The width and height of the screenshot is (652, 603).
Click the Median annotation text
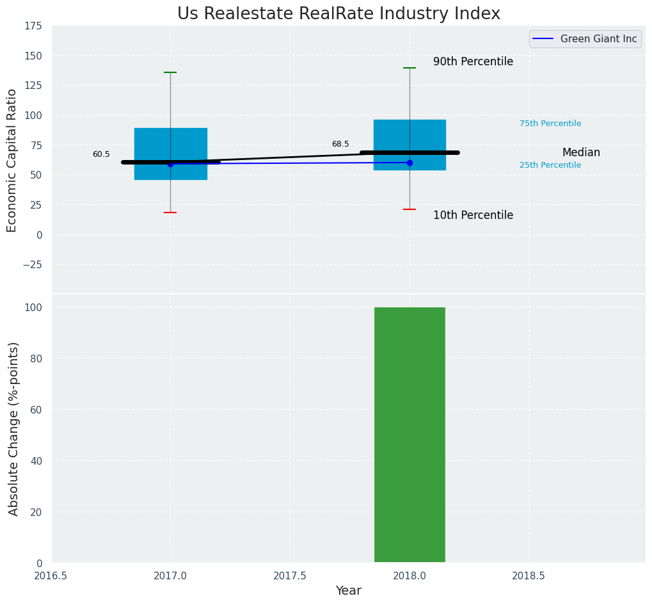(x=581, y=153)
